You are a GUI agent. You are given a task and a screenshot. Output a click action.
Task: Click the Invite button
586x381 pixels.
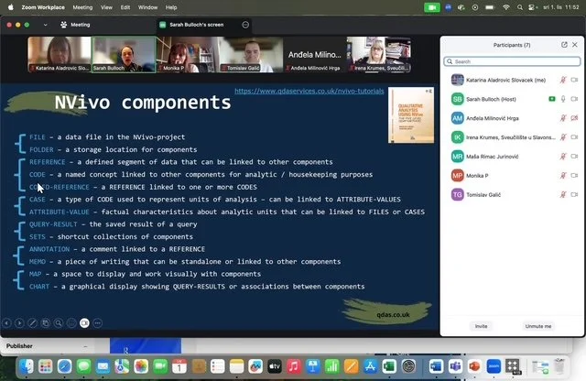point(481,326)
